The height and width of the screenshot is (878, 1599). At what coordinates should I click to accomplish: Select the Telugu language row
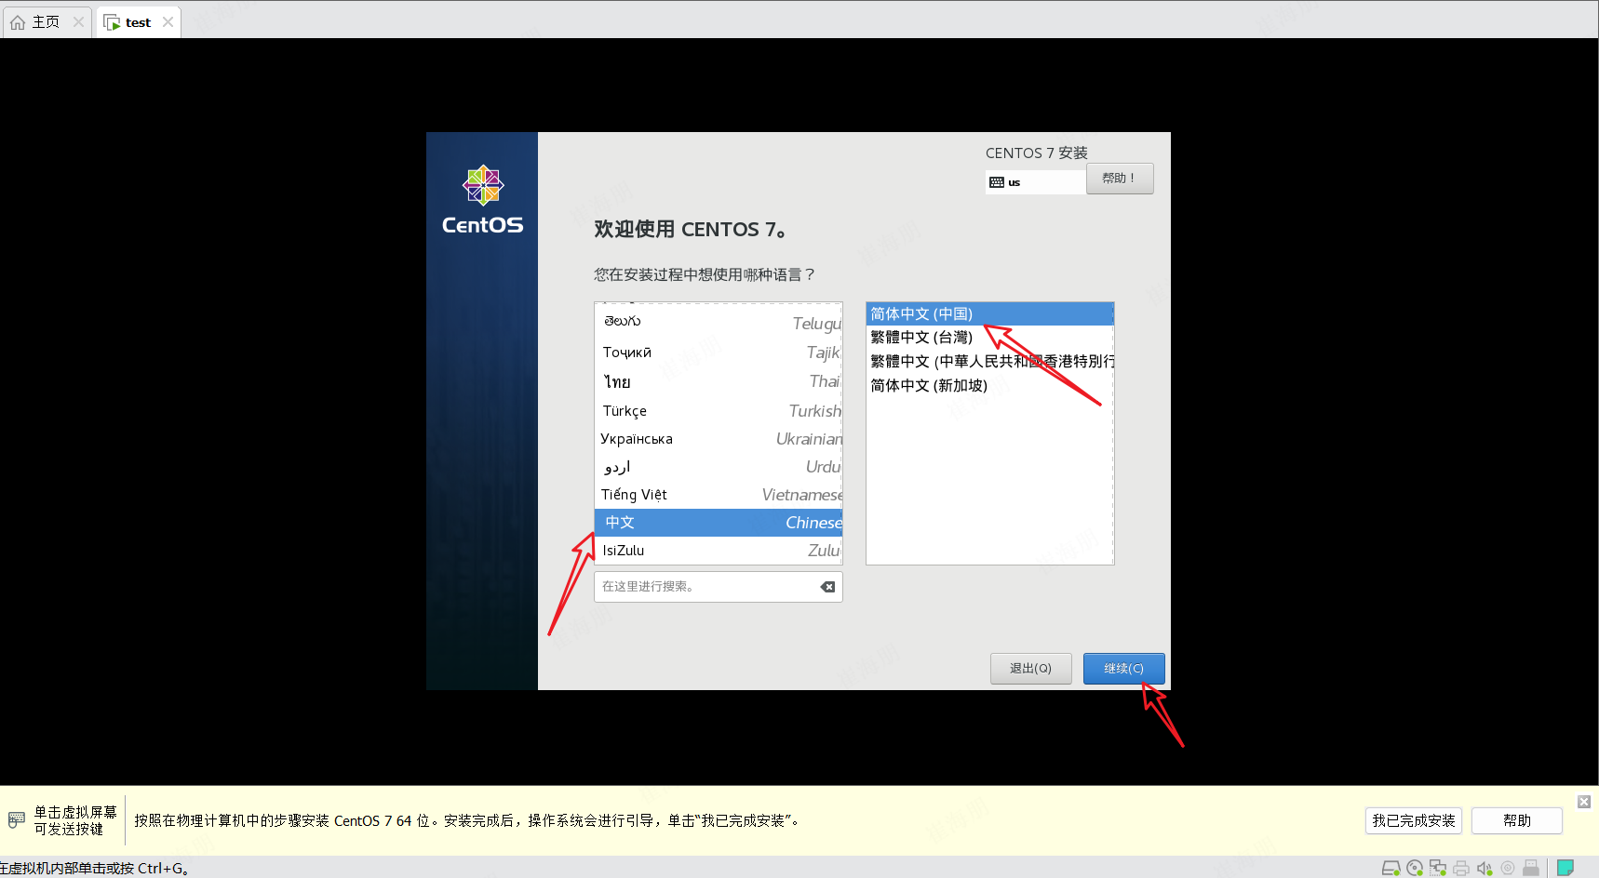click(x=719, y=322)
